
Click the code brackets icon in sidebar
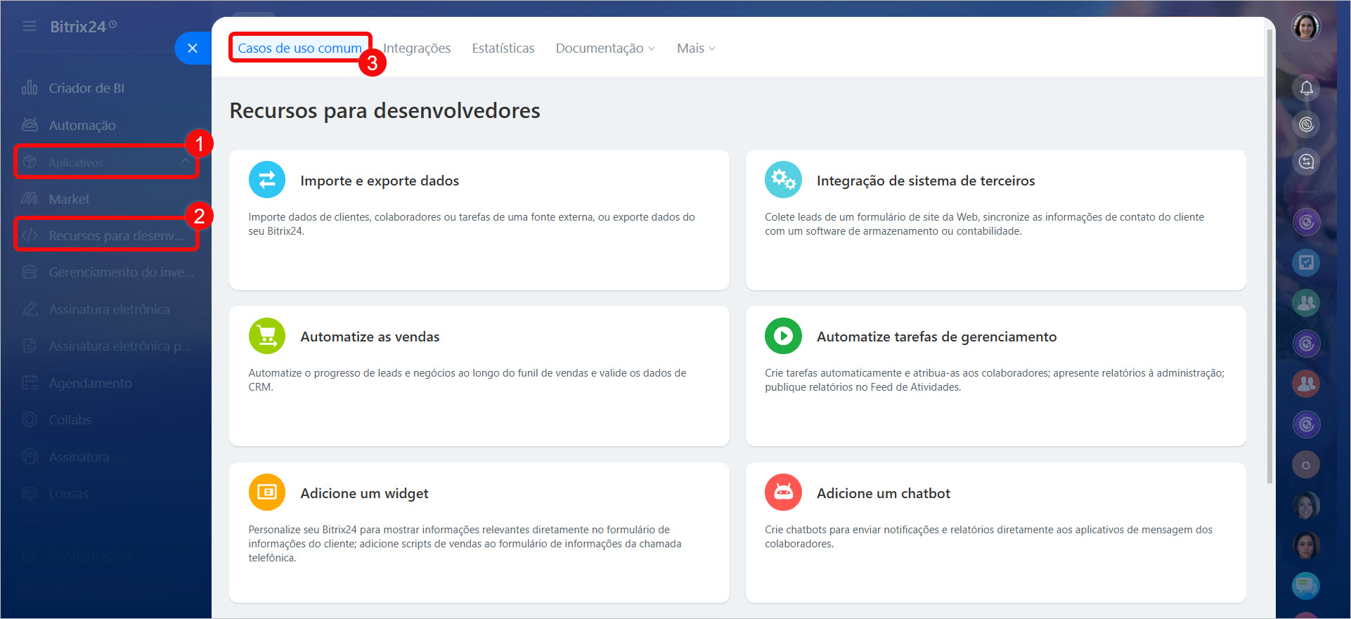pyautogui.click(x=30, y=235)
